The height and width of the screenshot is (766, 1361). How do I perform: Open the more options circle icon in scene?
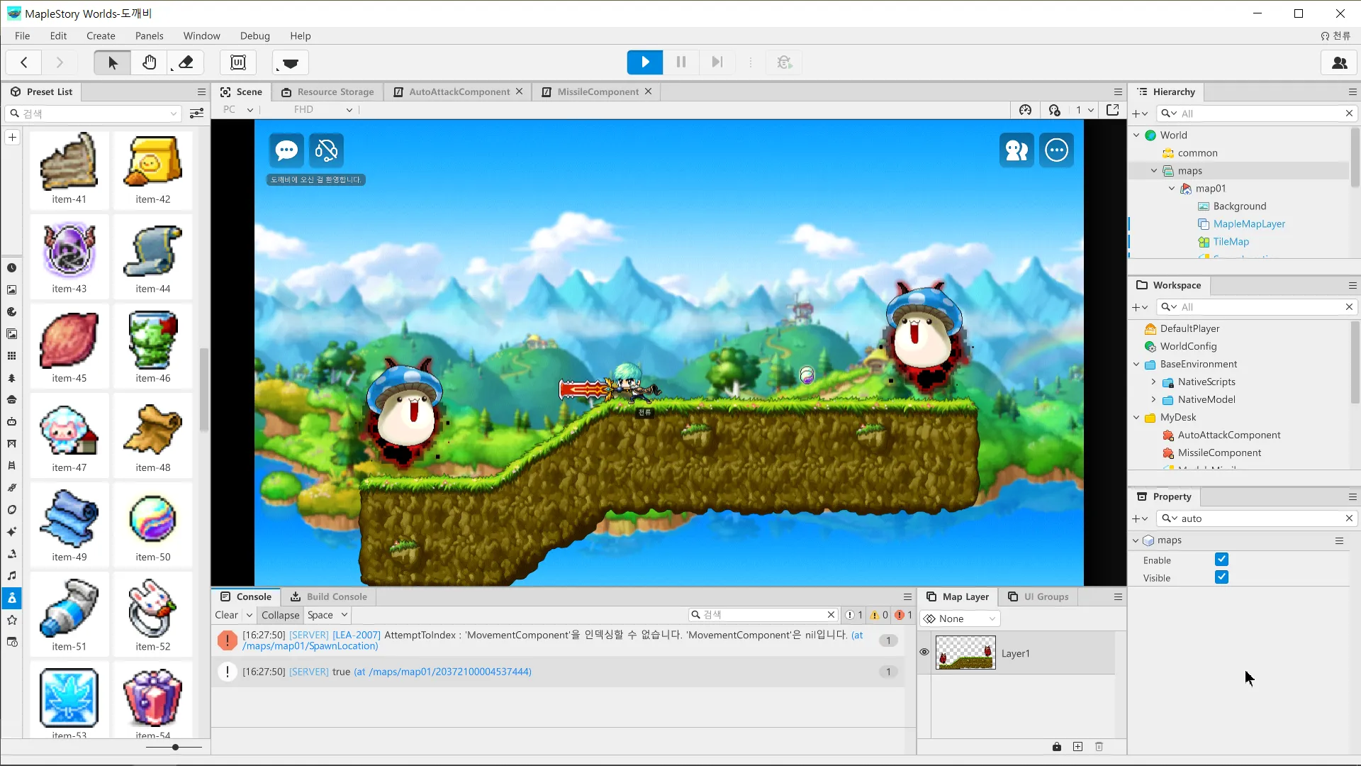tap(1056, 150)
